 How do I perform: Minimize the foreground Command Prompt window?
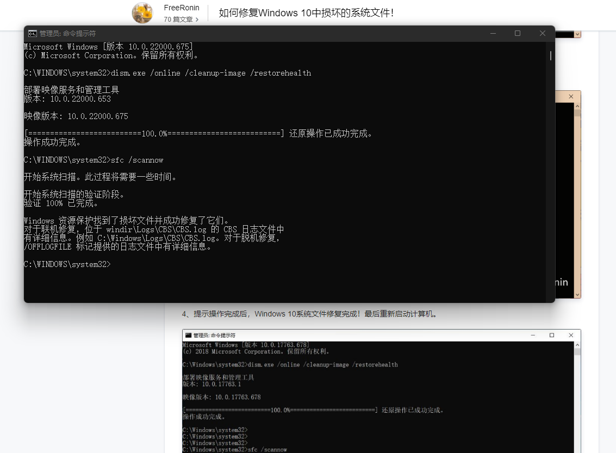(x=493, y=33)
